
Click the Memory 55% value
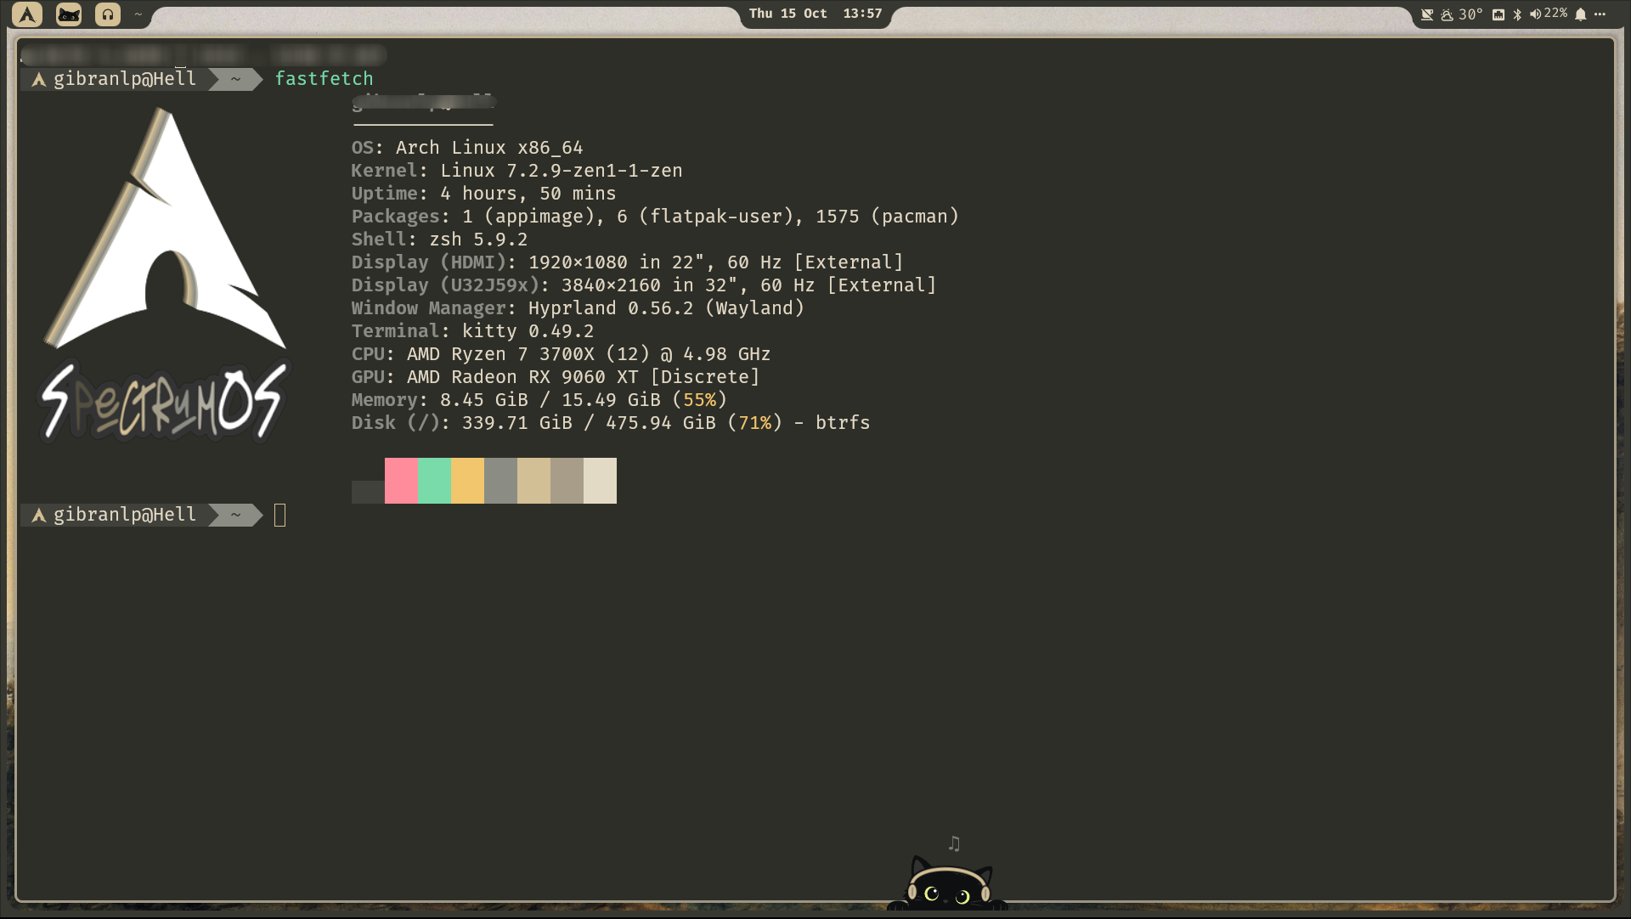(700, 400)
